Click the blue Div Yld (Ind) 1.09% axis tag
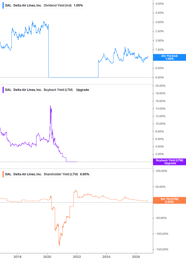The height and width of the screenshot is (261, 186). coord(169,57)
